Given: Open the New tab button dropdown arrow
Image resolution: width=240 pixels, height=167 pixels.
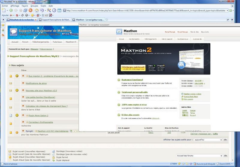Looking at the screenshot, I should click(7, 11).
